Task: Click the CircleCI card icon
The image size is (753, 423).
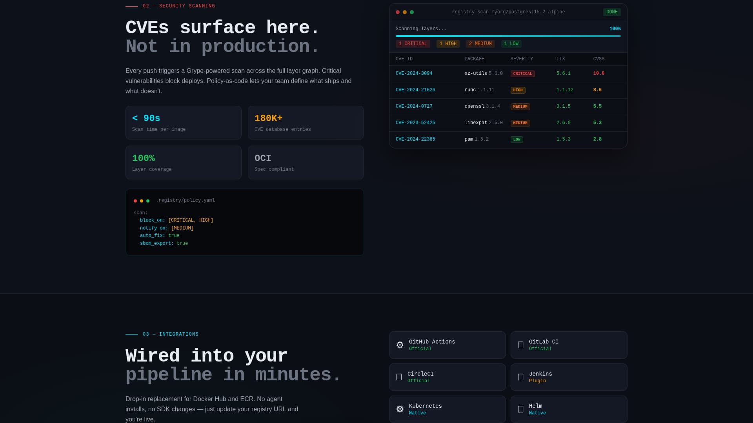Action: [399, 377]
